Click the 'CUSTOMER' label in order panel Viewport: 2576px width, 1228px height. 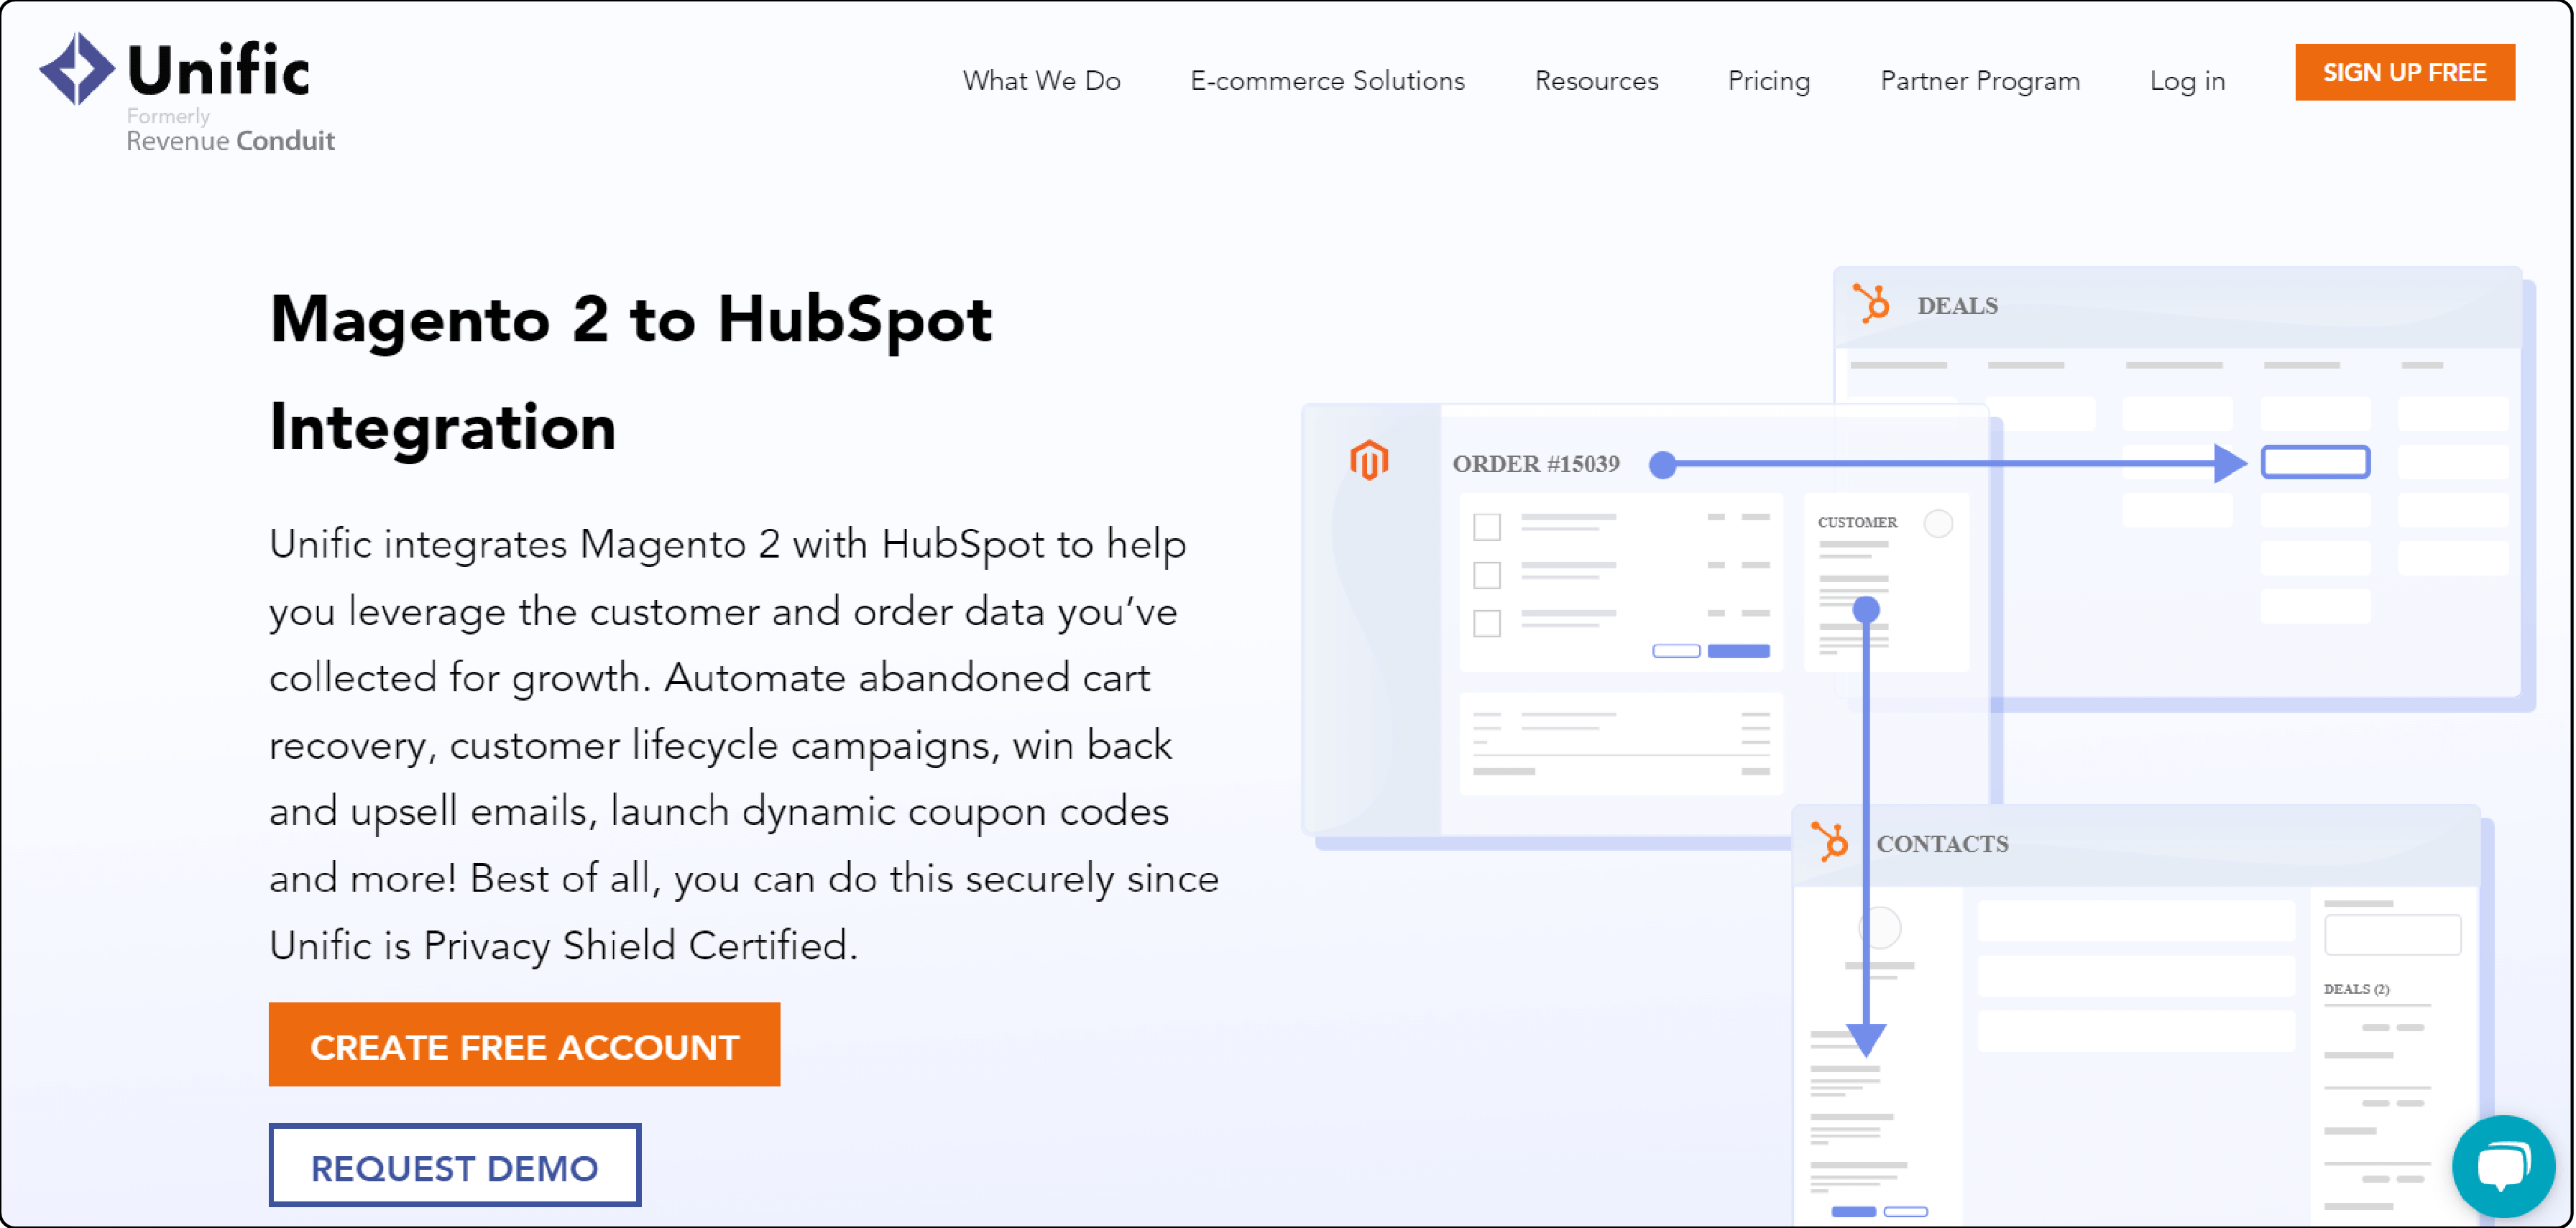1857,522
